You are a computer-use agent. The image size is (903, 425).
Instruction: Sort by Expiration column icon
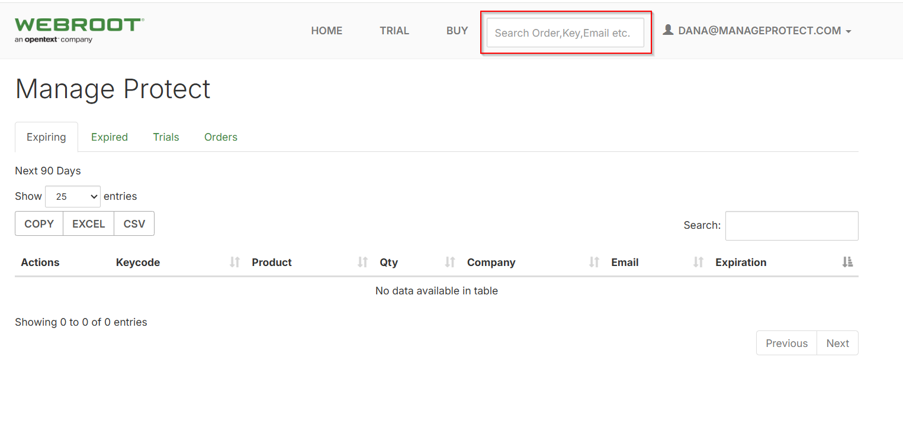847,262
